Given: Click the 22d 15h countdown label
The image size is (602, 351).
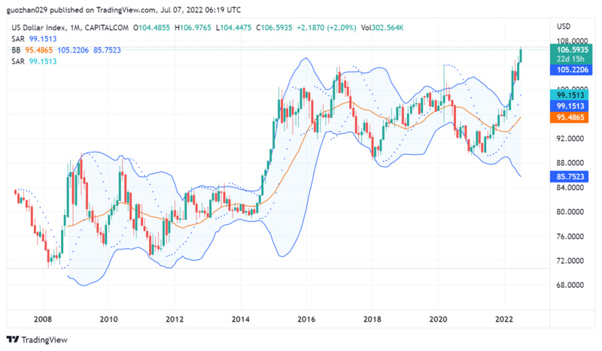Looking at the screenshot, I should (570, 59).
